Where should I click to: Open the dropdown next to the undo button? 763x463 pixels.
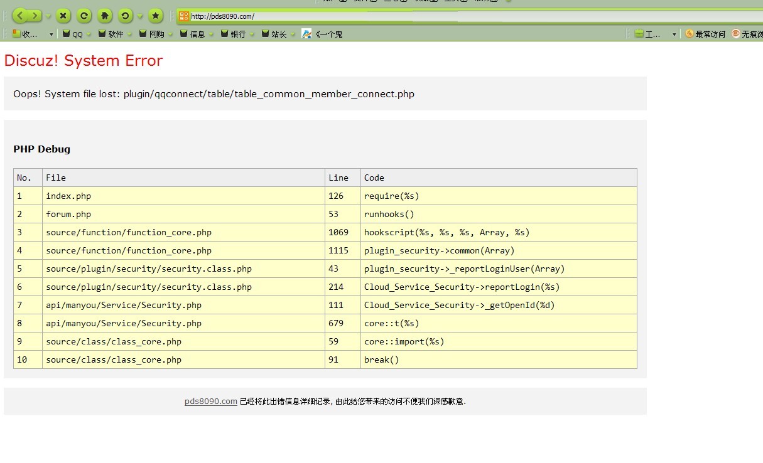coord(140,16)
